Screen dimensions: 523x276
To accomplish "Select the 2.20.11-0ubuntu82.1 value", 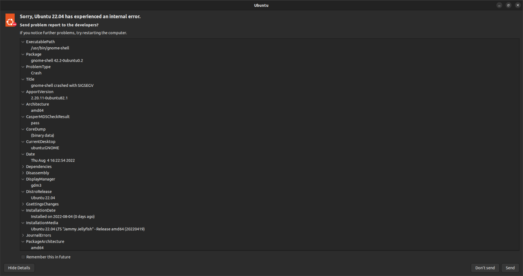I will (x=49, y=98).
